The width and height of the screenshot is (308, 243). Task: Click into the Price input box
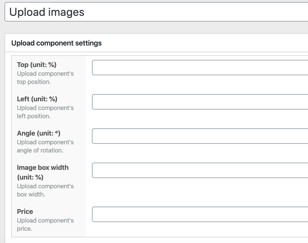coord(200,214)
